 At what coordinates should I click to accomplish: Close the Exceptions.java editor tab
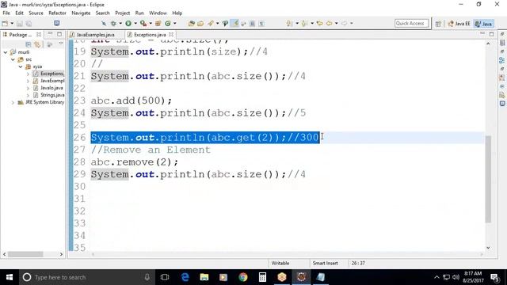coord(171,34)
